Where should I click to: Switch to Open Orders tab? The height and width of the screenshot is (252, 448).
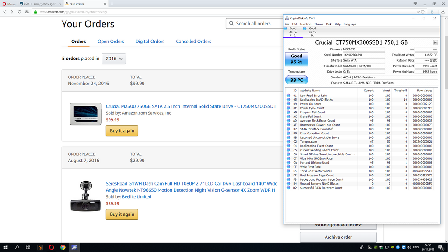click(x=111, y=42)
